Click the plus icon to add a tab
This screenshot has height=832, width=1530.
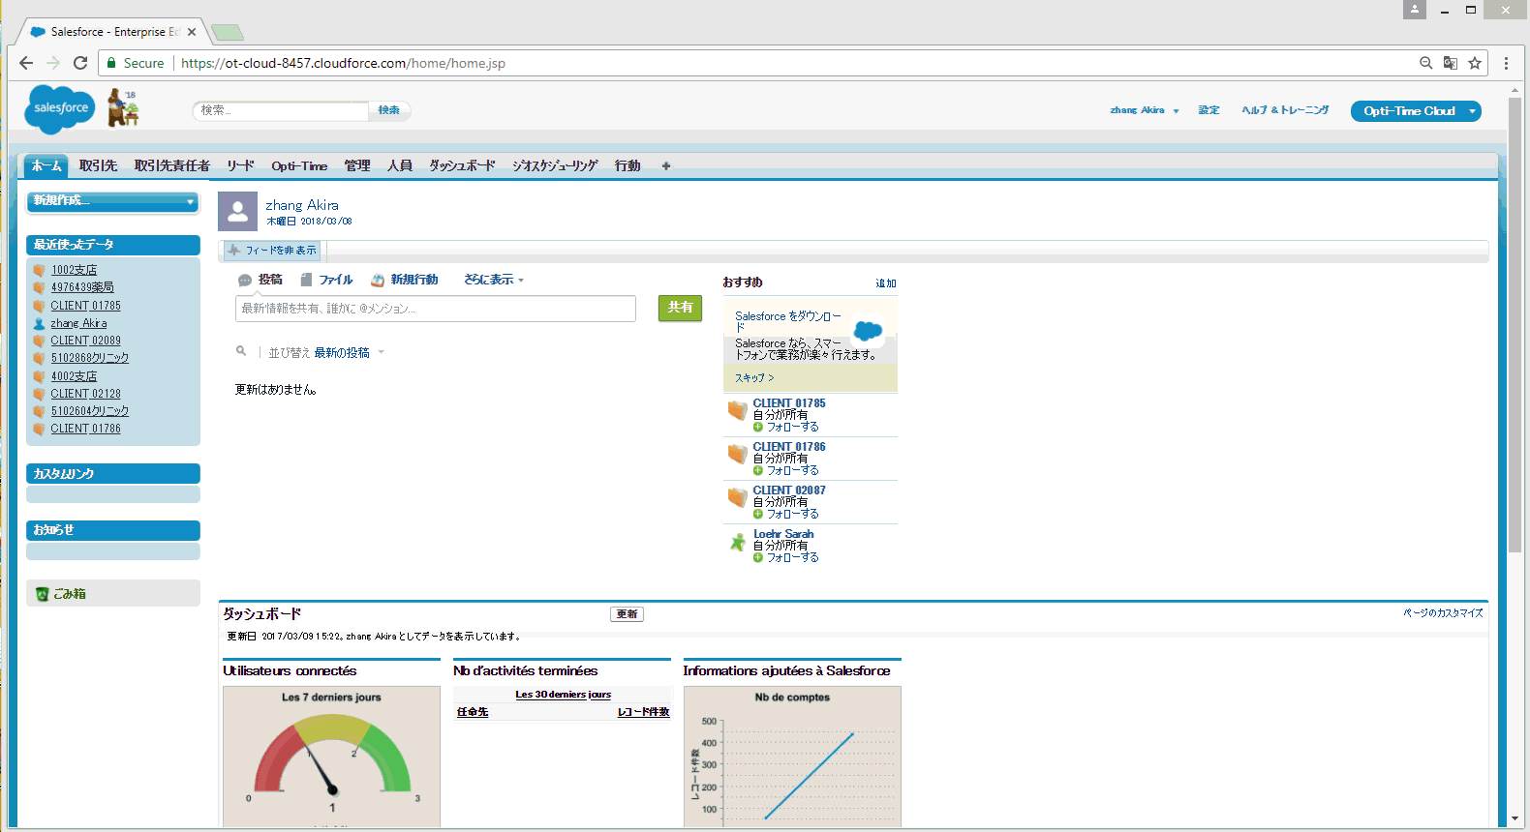[666, 166]
